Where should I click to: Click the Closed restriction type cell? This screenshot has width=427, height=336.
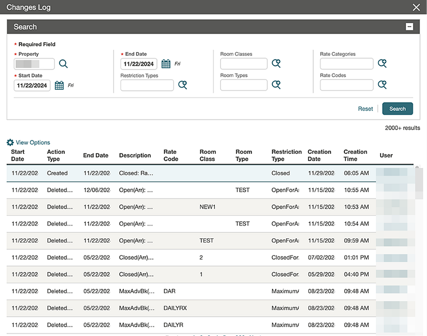pyautogui.click(x=281, y=173)
